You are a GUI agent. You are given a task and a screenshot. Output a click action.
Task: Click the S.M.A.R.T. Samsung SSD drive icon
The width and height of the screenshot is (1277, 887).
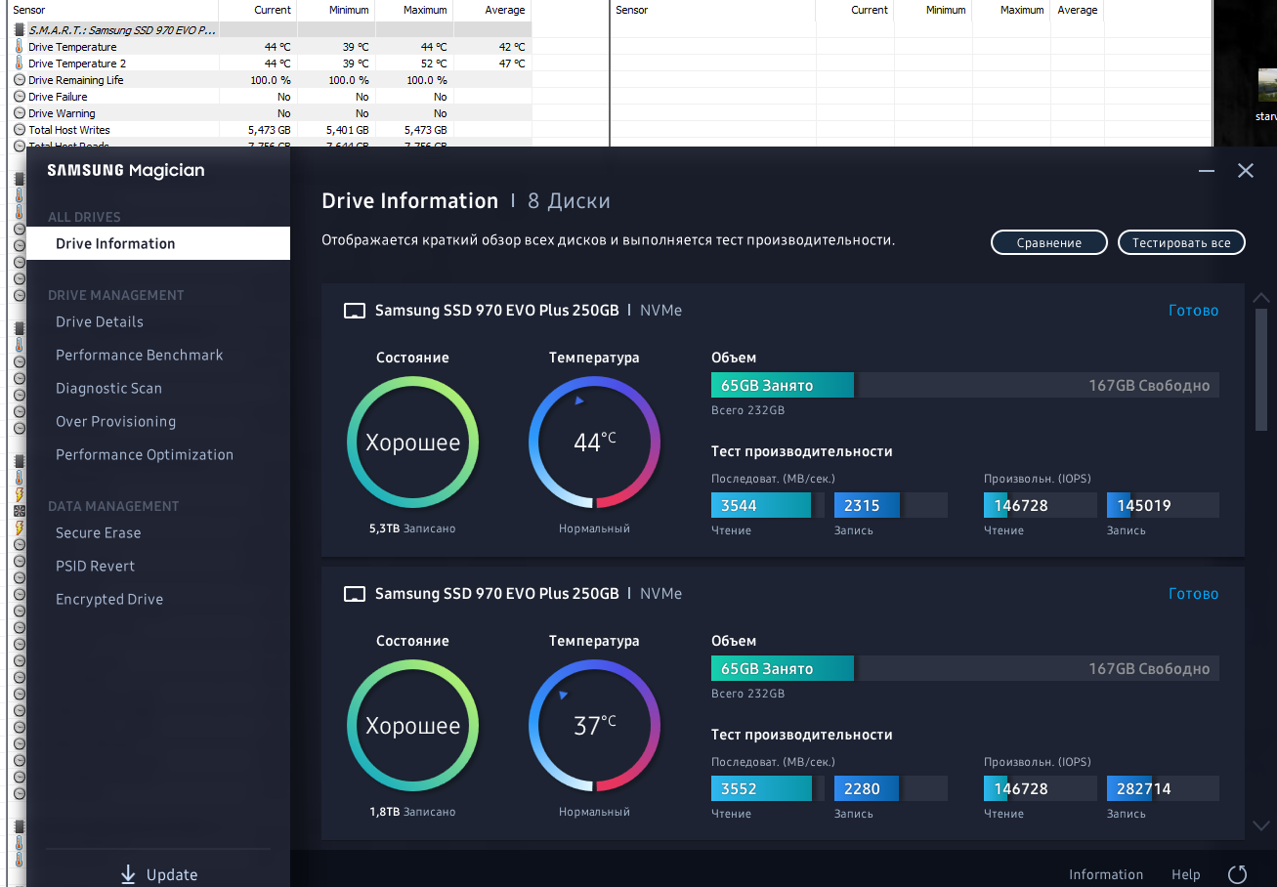(x=20, y=30)
